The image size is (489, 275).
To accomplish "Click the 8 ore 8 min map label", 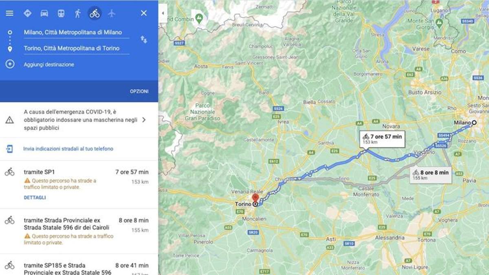I will 431,175.
